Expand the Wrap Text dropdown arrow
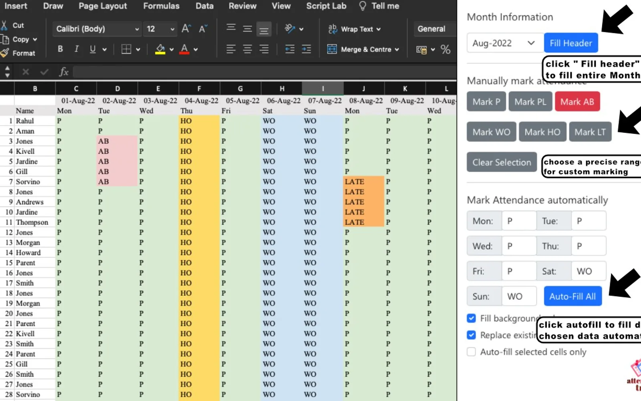 379,29
